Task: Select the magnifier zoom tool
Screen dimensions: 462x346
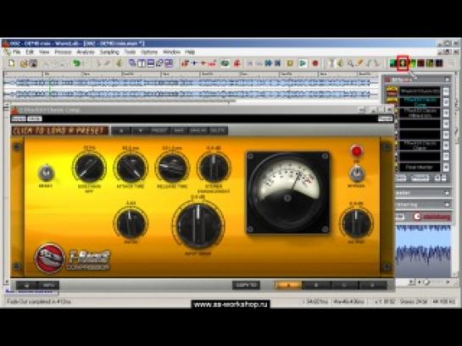Action: click(x=350, y=63)
